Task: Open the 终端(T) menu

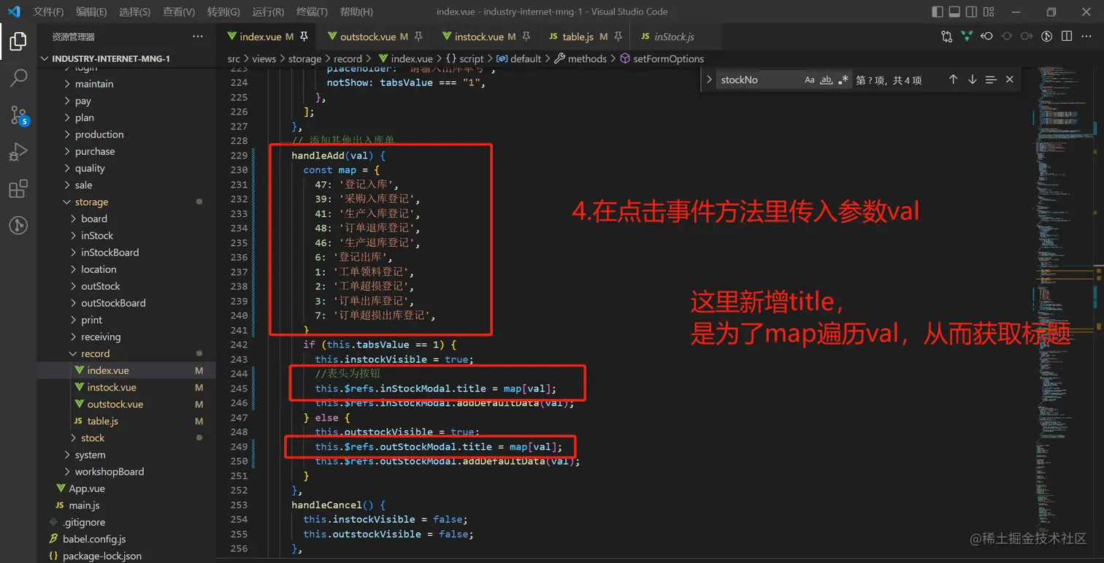Action: click(313, 12)
